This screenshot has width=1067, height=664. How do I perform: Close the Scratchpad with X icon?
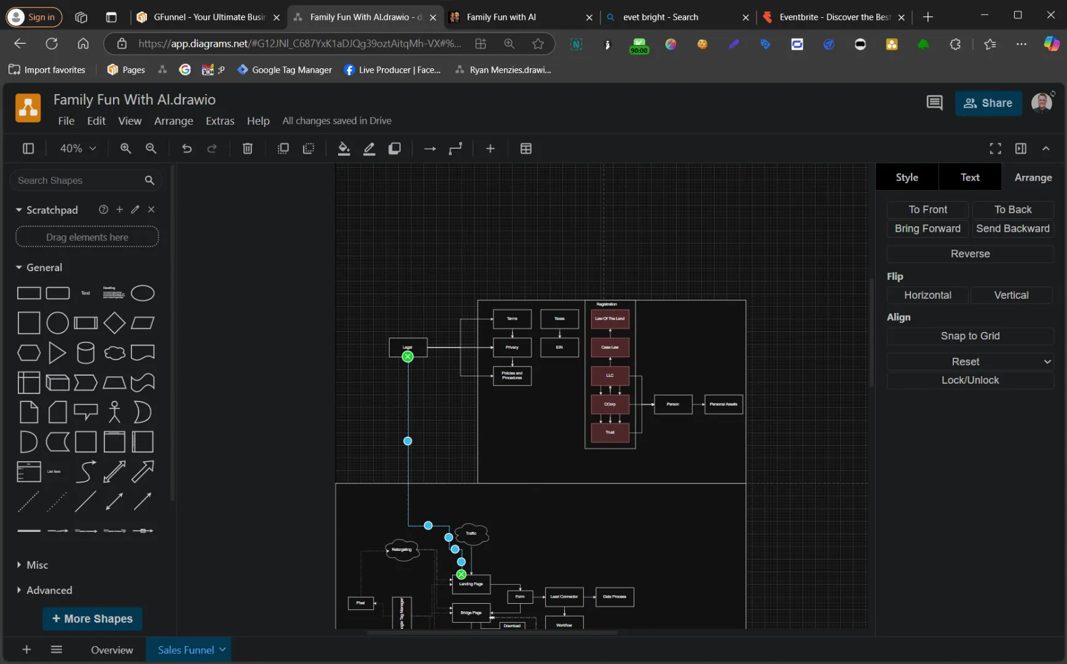pos(151,210)
